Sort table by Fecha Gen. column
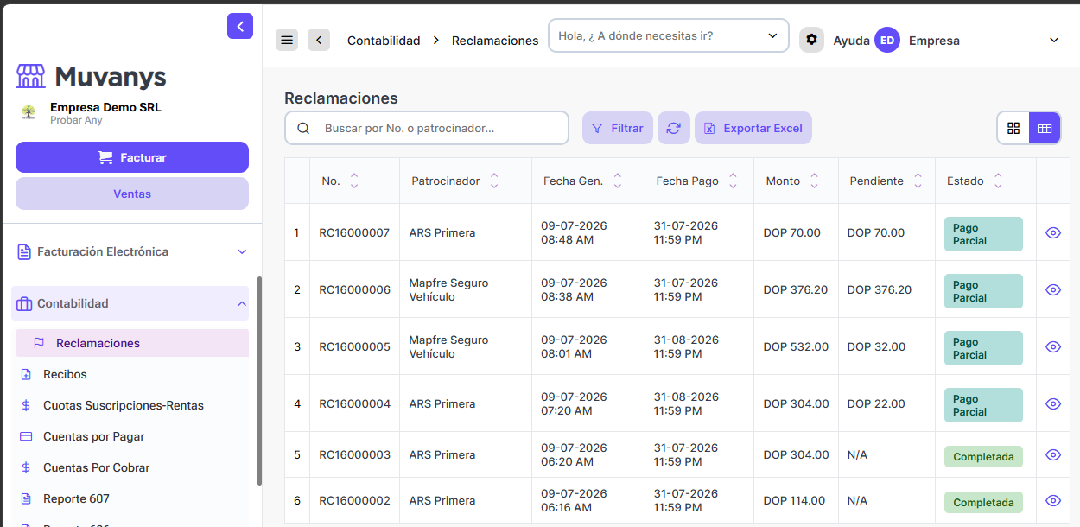 click(618, 181)
